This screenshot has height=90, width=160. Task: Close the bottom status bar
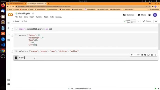[x=158, y=88]
